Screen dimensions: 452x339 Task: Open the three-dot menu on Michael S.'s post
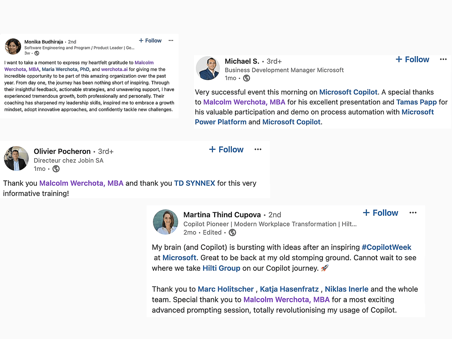pyautogui.click(x=443, y=59)
